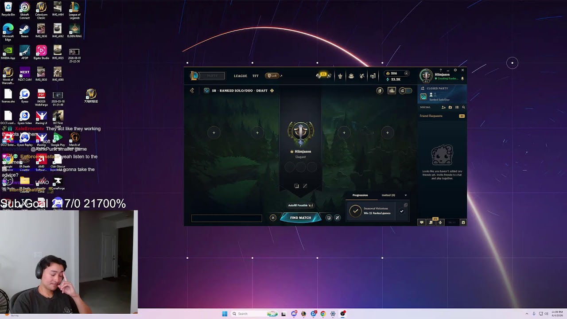Click the lobby chat input field
The width and height of the screenshot is (567, 319).
point(226,218)
